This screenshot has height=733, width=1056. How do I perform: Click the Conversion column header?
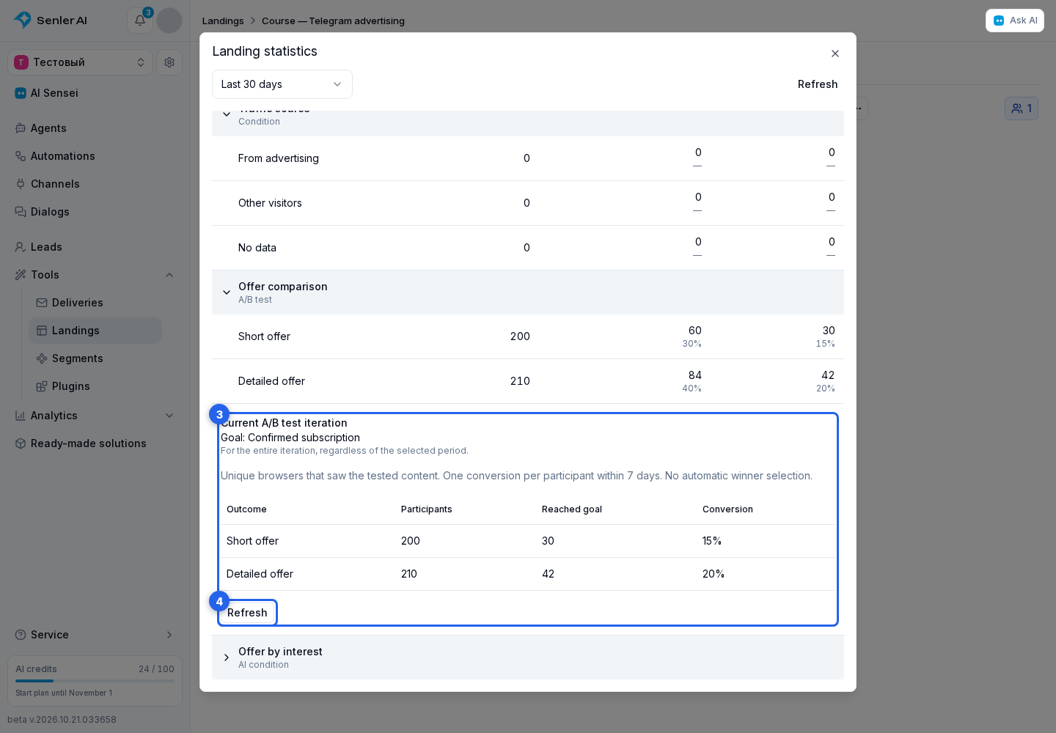(x=727, y=509)
